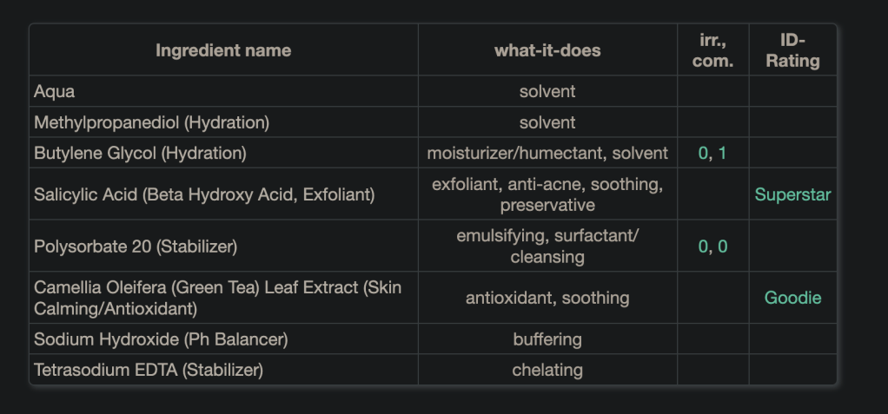888x414 pixels.
Task: Click the chelating function link
Action: point(547,370)
